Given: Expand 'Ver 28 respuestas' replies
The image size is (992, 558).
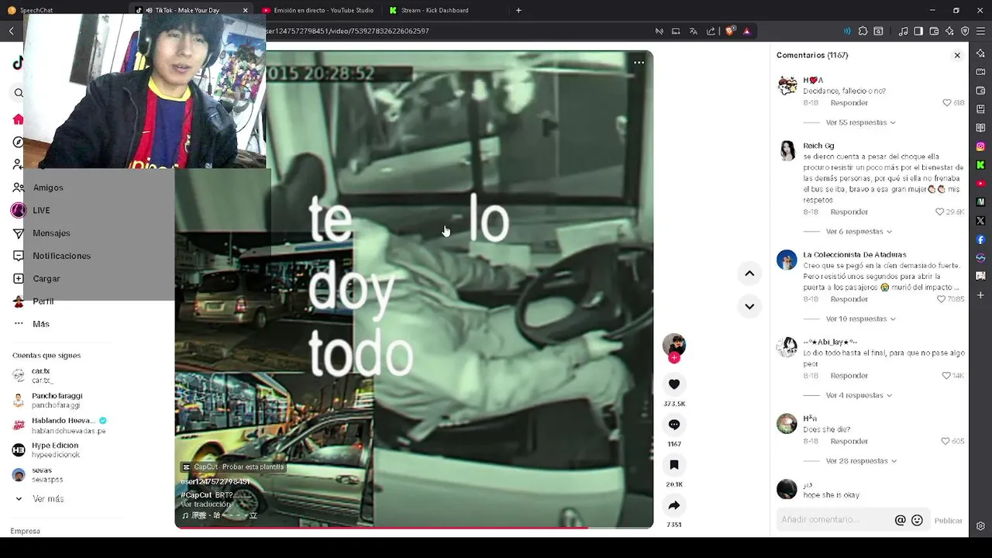Looking at the screenshot, I should coord(860,461).
